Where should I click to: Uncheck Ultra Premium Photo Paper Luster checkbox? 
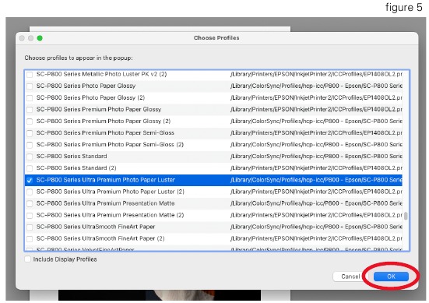[30, 180]
